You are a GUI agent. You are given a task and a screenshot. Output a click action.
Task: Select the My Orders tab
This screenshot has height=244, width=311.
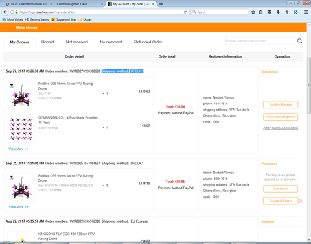[x=19, y=42]
